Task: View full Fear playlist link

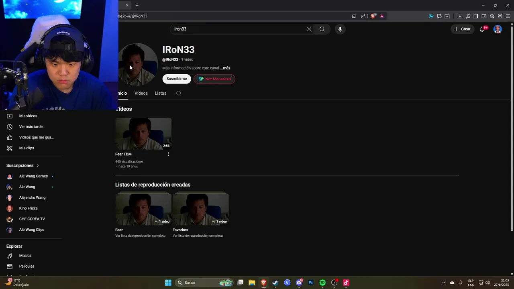Action: 140,236
